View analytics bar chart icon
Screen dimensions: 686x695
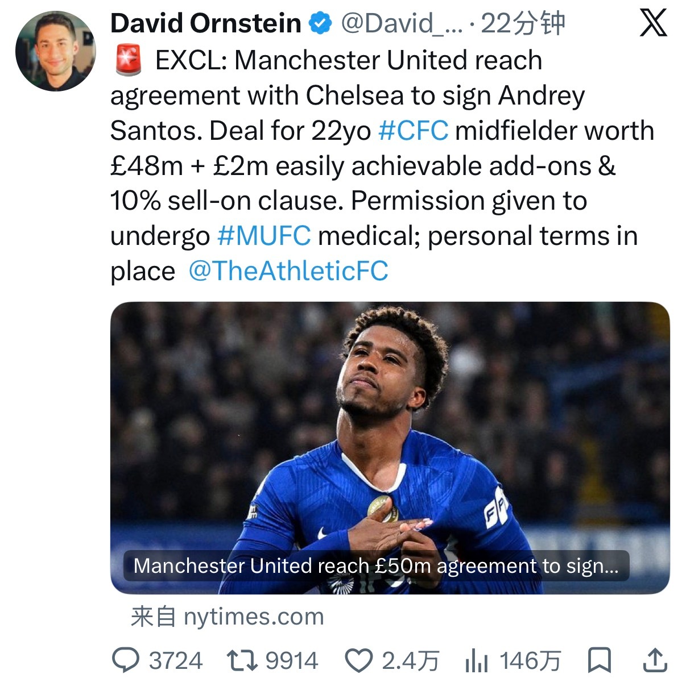(477, 661)
